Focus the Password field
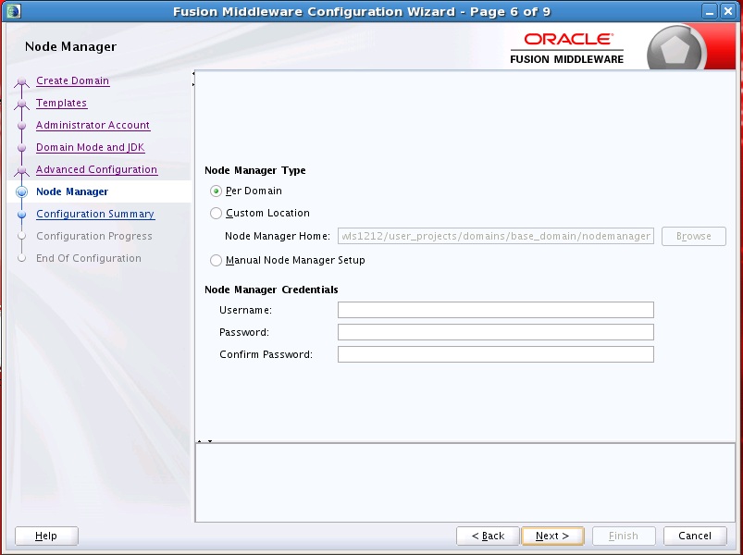Screen dimensions: 743x555 coord(496,332)
